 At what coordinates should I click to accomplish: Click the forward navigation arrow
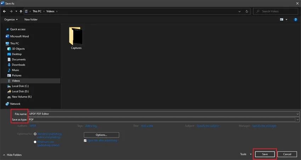(x=11, y=11)
